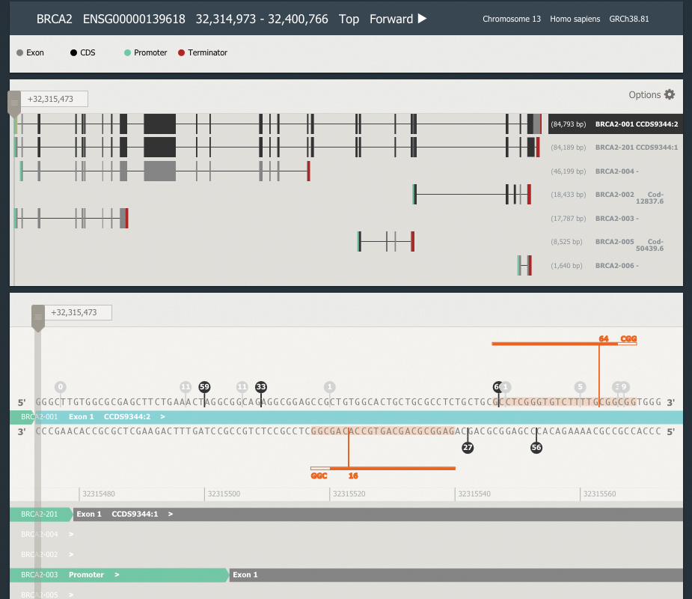Toggle the Exon legend item

(x=30, y=53)
